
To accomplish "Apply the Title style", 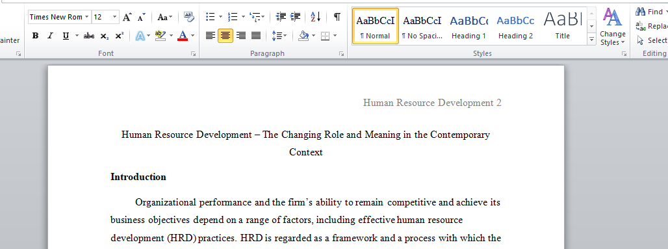I will click(x=562, y=26).
